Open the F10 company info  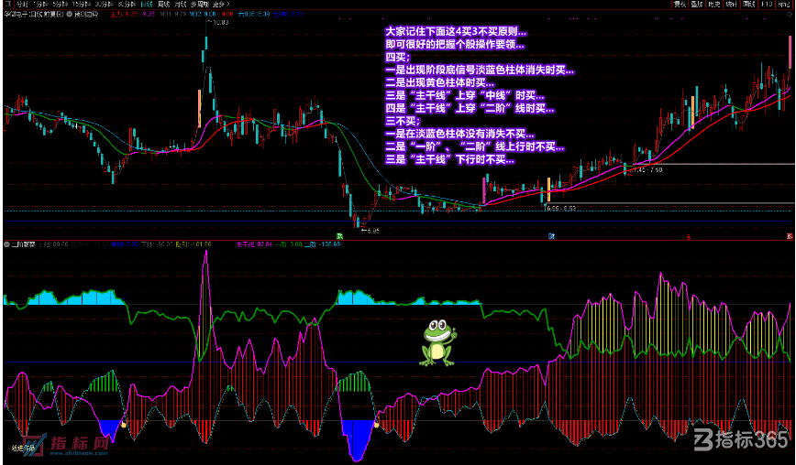[x=767, y=4]
